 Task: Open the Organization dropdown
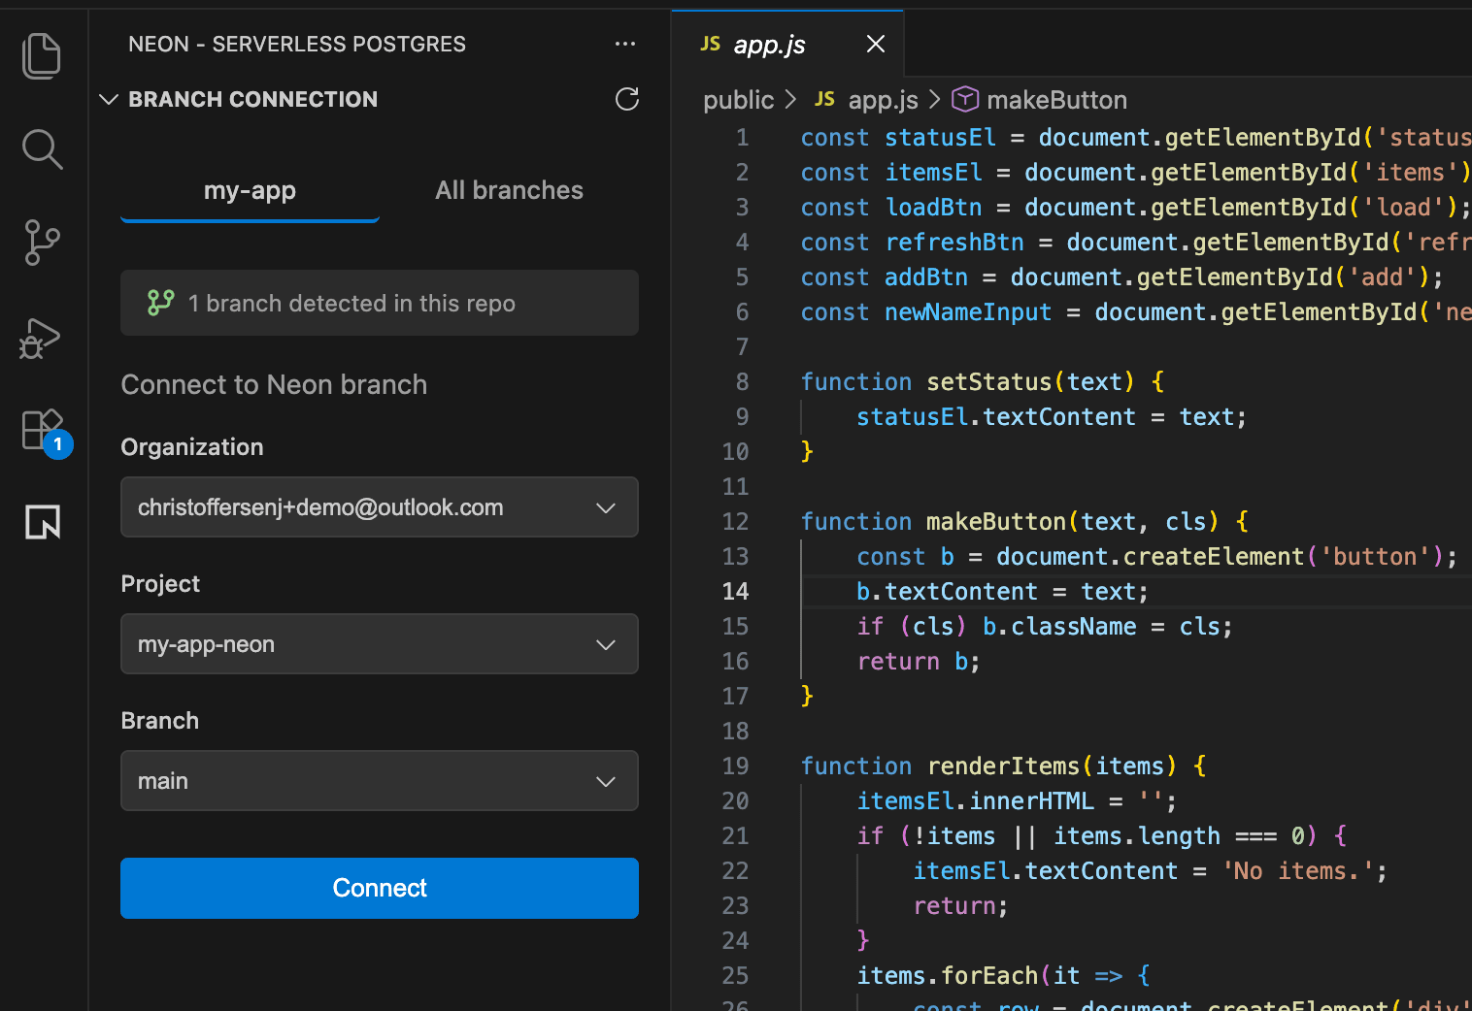[379, 507]
